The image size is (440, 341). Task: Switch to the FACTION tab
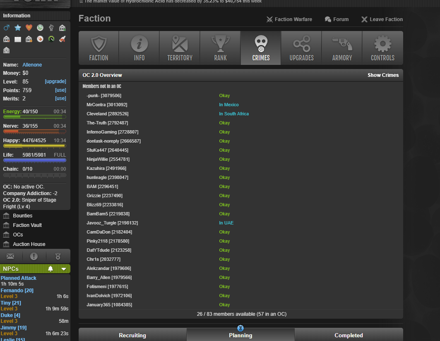[x=99, y=48]
